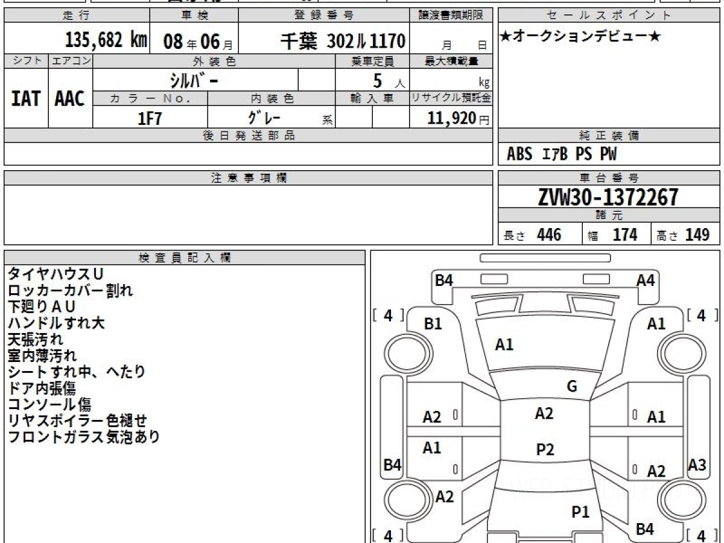Image resolution: width=724 pixels, height=543 pixels.
Task: Click the 内装色 header
Action: (x=271, y=98)
